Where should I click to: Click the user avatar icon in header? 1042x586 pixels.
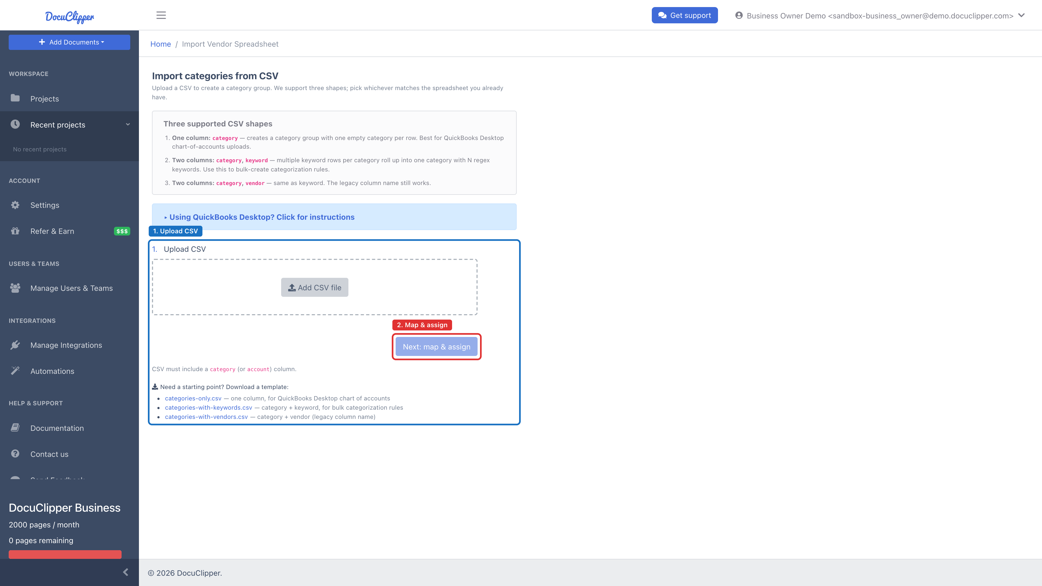[x=739, y=15]
